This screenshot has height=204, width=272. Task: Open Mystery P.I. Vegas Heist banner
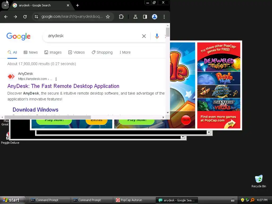[219, 105]
